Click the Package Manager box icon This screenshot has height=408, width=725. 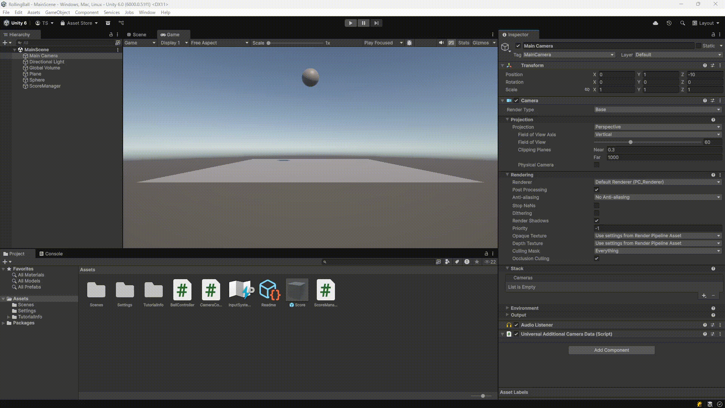tap(108, 23)
